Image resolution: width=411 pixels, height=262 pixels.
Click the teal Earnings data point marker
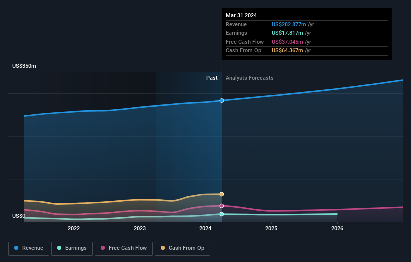tap(222, 214)
